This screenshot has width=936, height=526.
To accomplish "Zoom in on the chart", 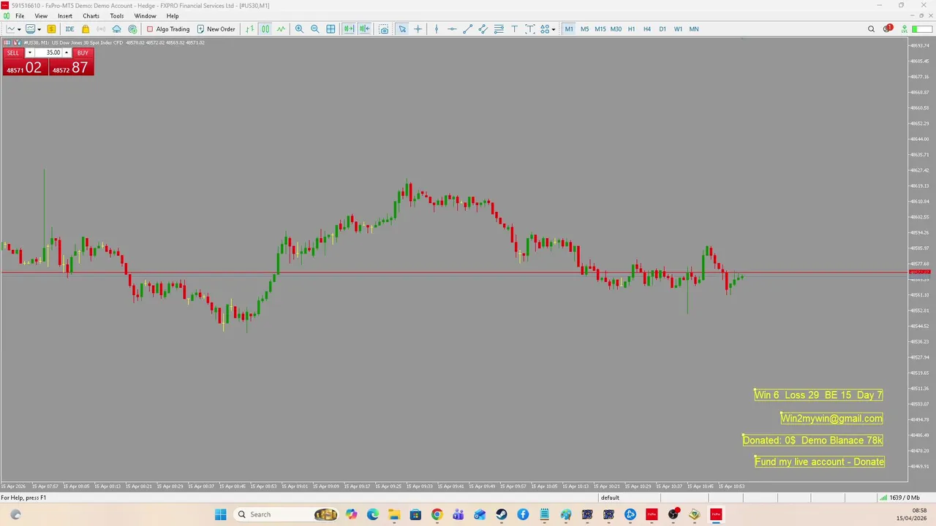I will tap(299, 29).
